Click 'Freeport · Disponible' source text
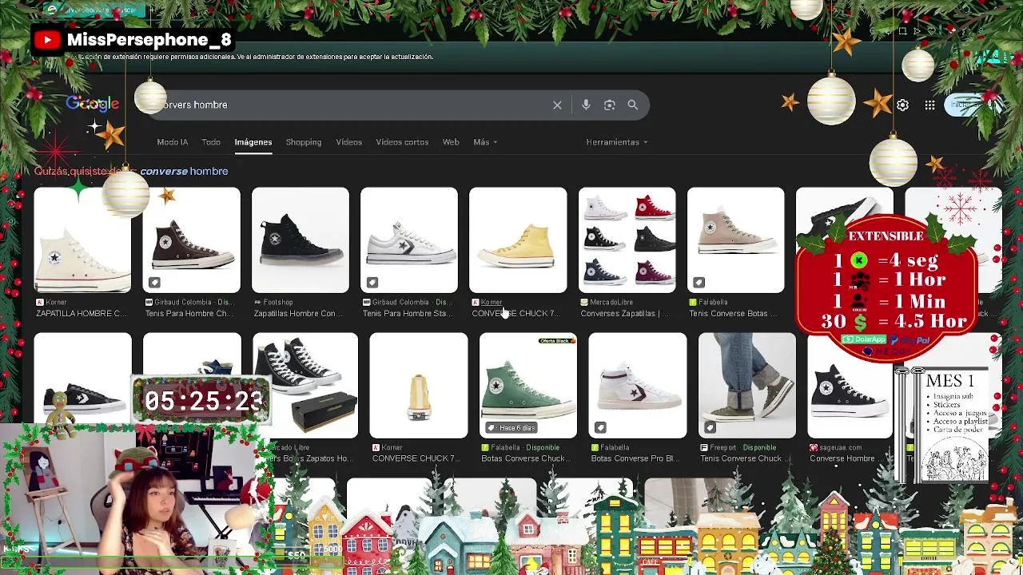1023x575 pixels. [744, 447]
